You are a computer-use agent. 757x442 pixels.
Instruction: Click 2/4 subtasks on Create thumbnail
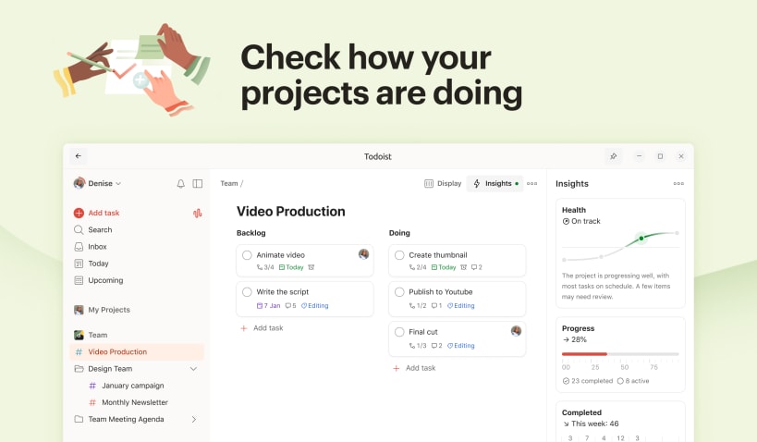pyautogui.click(x=418, y=267)
